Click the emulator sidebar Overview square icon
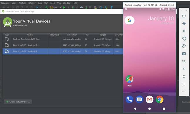The height and width of the screenshot is (114, 190). click(184, 84)
